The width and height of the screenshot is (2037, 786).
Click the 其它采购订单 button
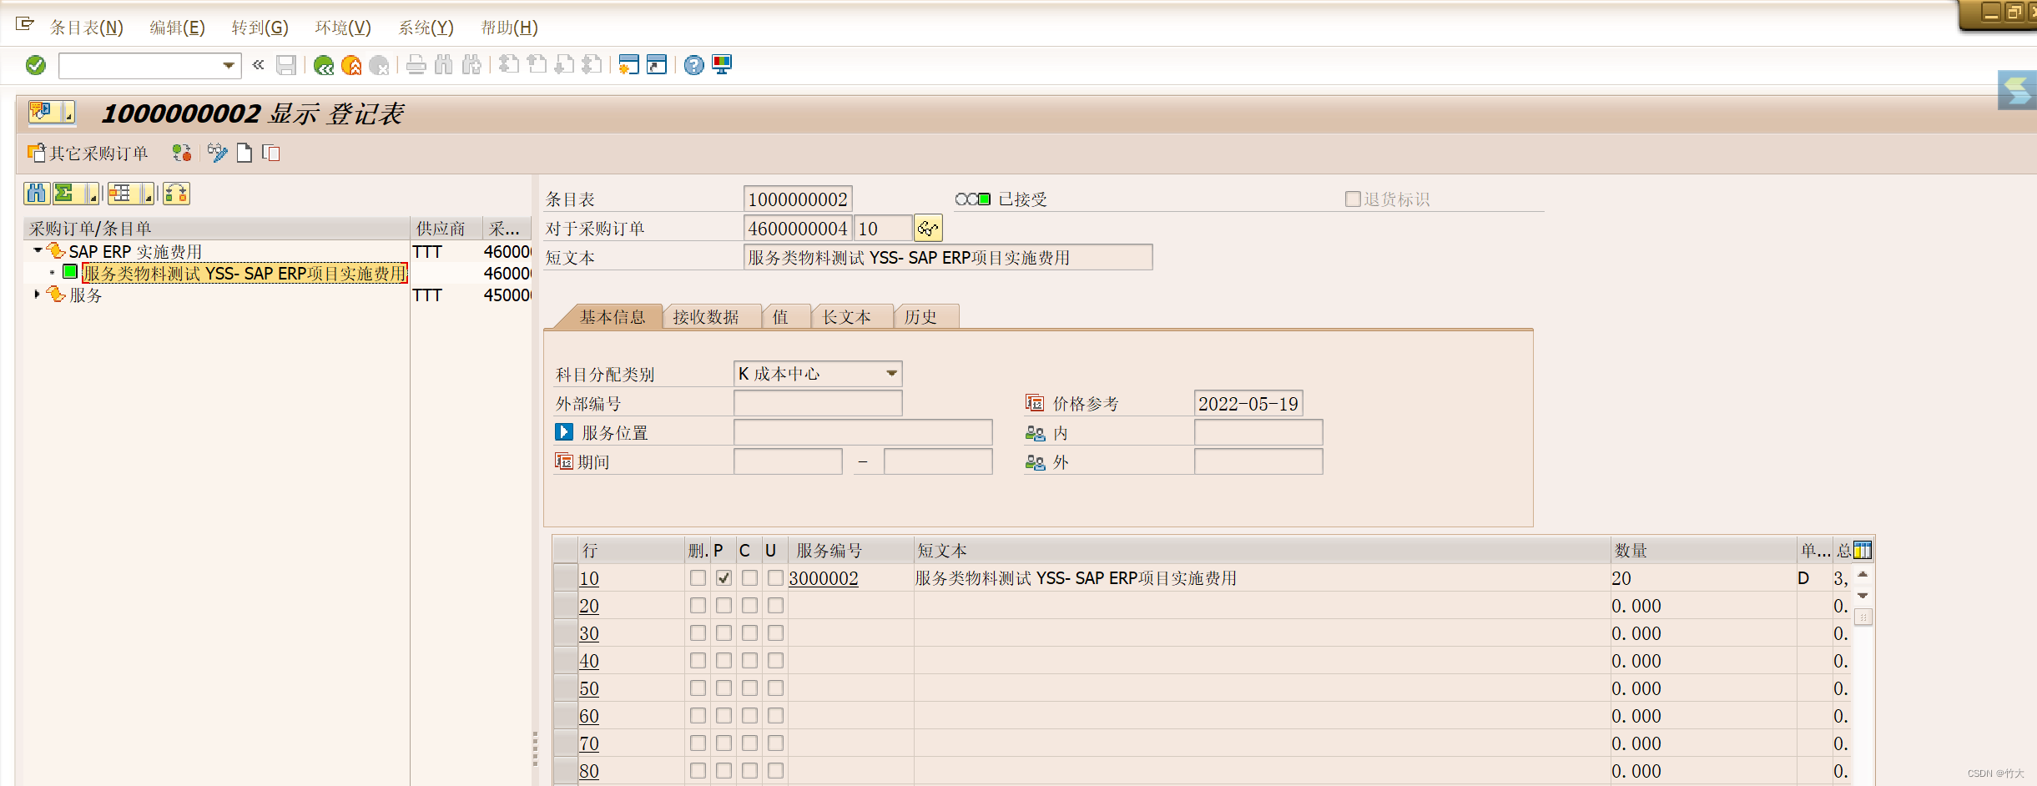[x=88, y=153]
